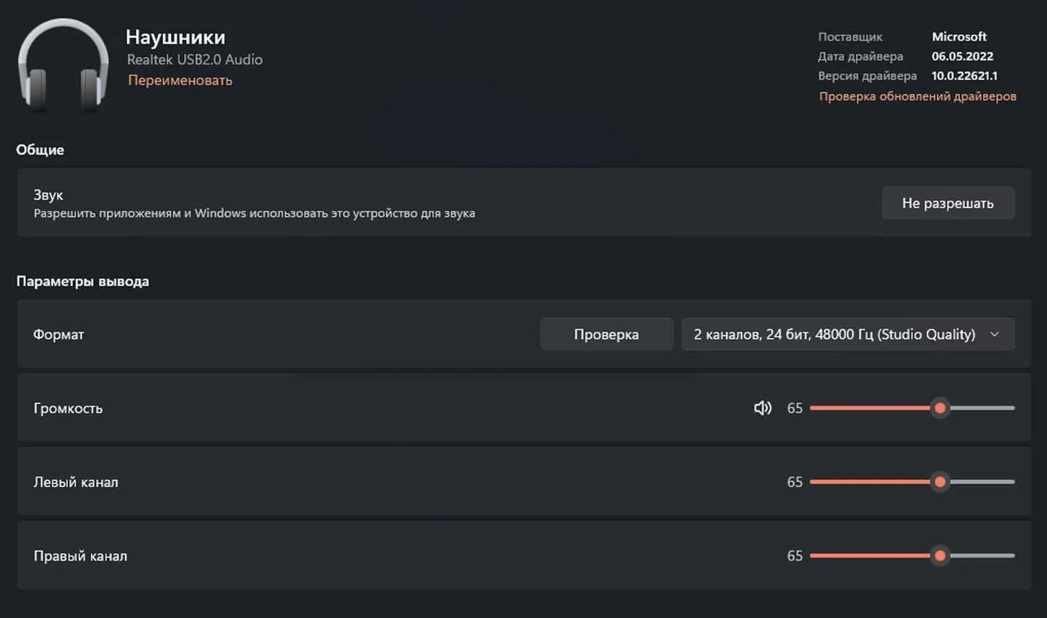Set Громкость to maximum on slider track end
This screenshot has width=1047, height=618.
coord(1013,408)
